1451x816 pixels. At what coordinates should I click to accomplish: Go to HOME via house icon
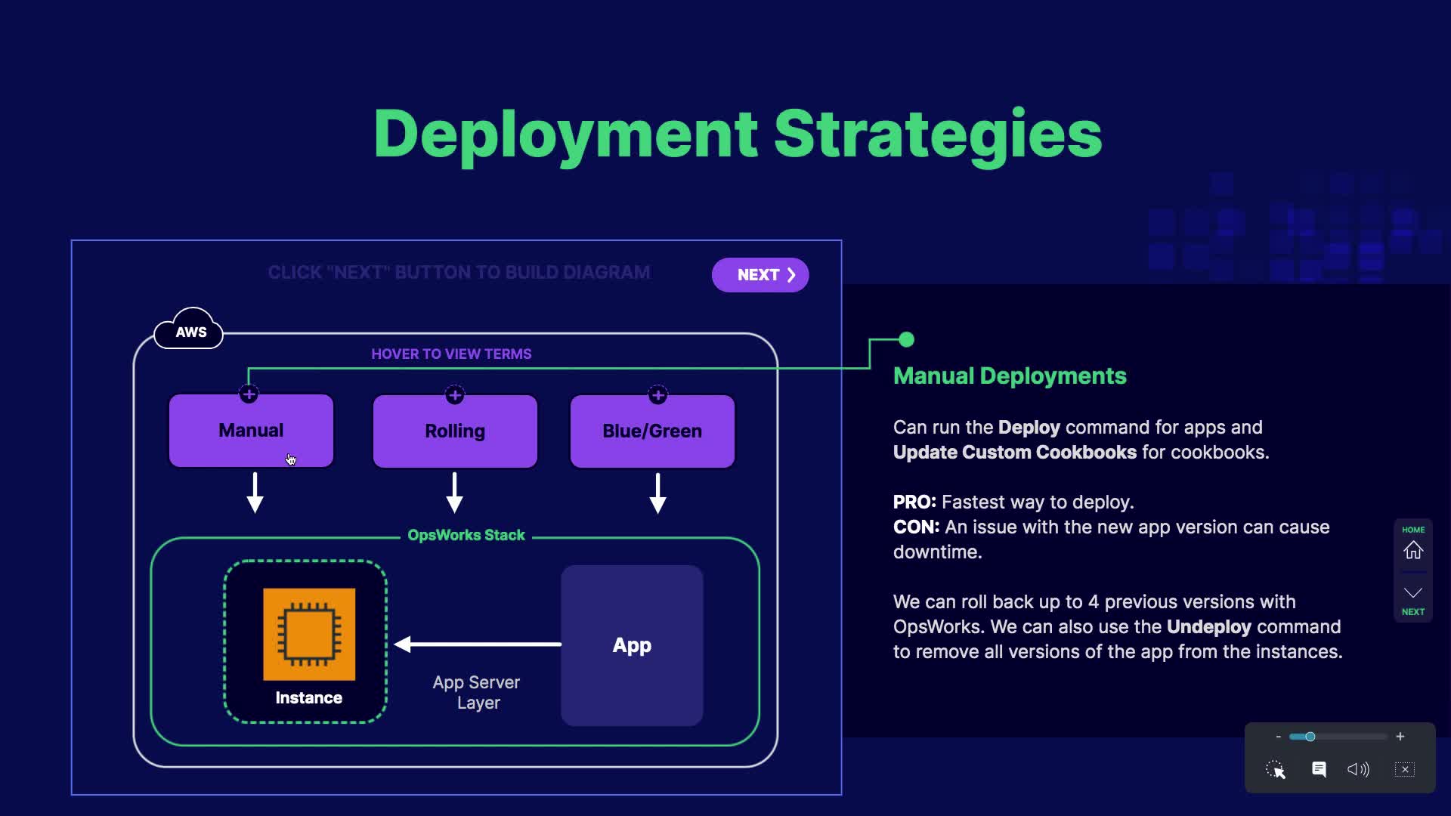[x=1412, y=550]
